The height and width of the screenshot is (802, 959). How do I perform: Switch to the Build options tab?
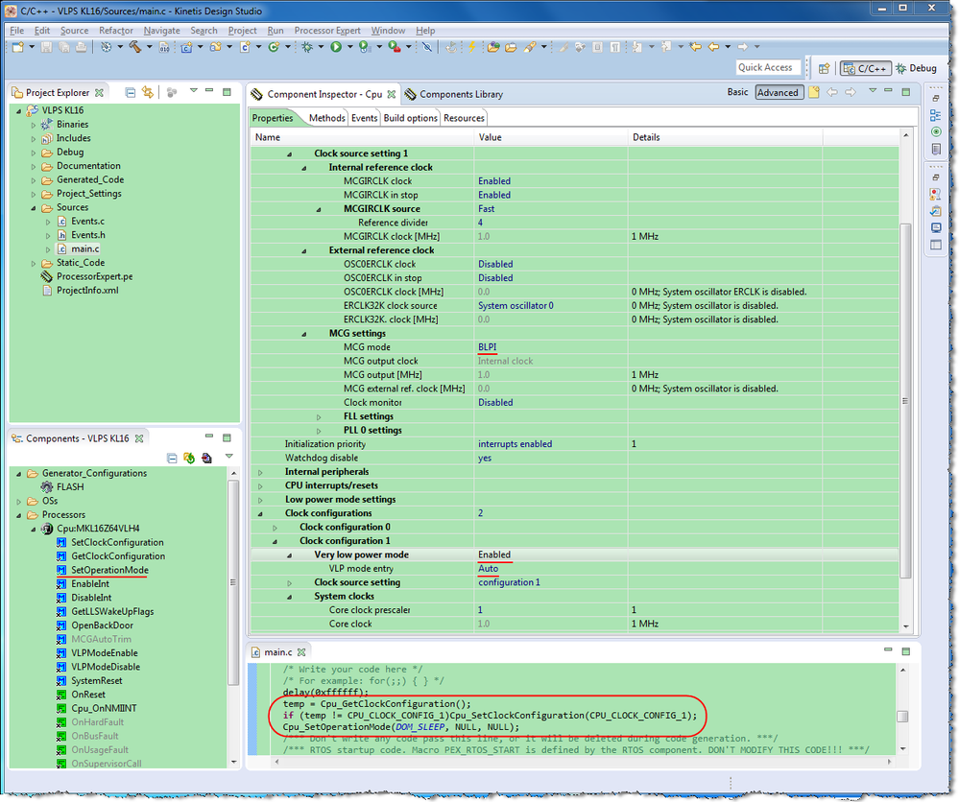tap(409, 118)
